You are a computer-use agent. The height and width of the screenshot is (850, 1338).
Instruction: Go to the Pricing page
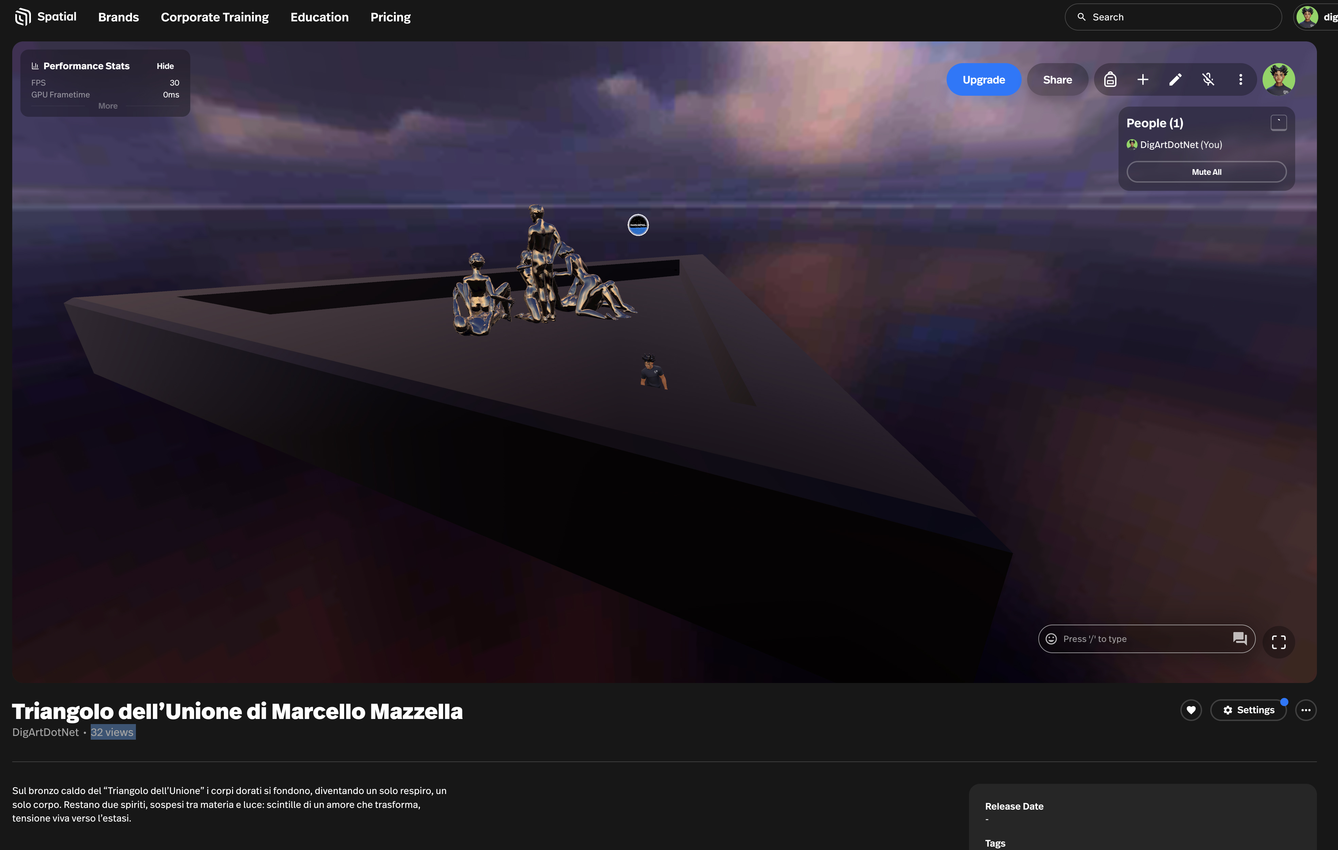pyautogui.click(x=390, y=17)
